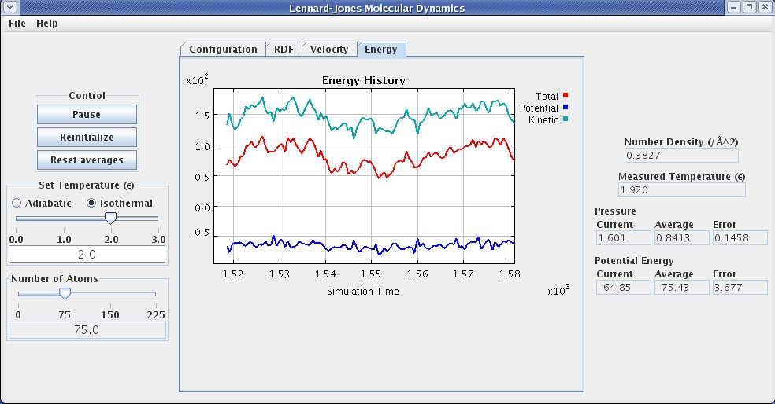Open the File menu
Screen dimensions: 775x404
tap(17, 23)
